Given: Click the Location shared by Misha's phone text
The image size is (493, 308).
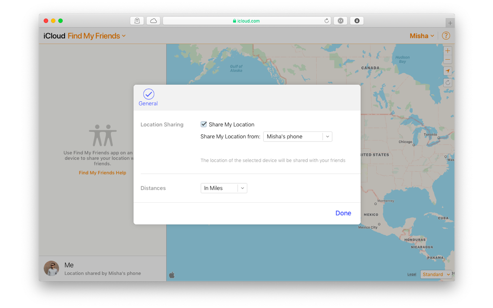Looking at the screenshot, I should [x=103, y=273].
